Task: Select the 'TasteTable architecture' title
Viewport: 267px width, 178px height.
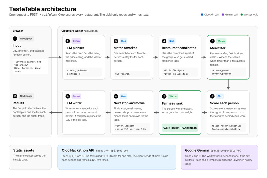Action: pyautogui.click(x=43, y=9)
